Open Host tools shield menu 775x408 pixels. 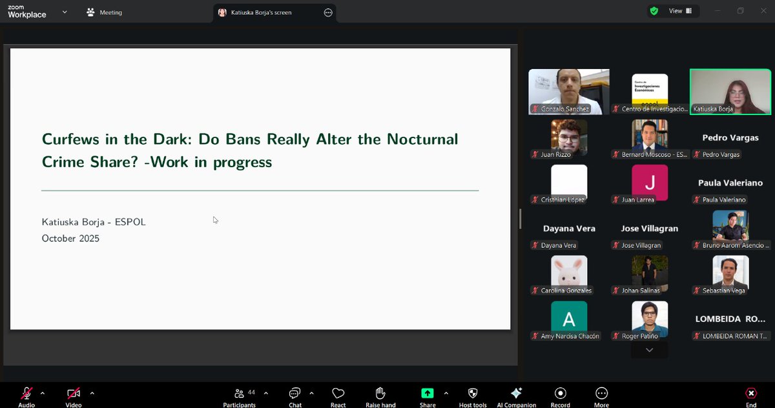(x=473, y=396)
